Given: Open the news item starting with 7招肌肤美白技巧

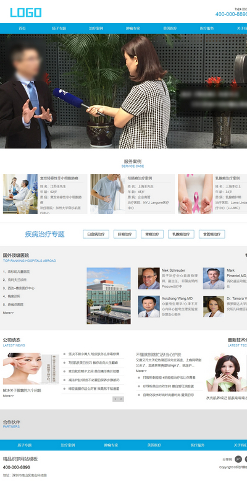Looking at the screenshot, I should [x=93, y=363].
